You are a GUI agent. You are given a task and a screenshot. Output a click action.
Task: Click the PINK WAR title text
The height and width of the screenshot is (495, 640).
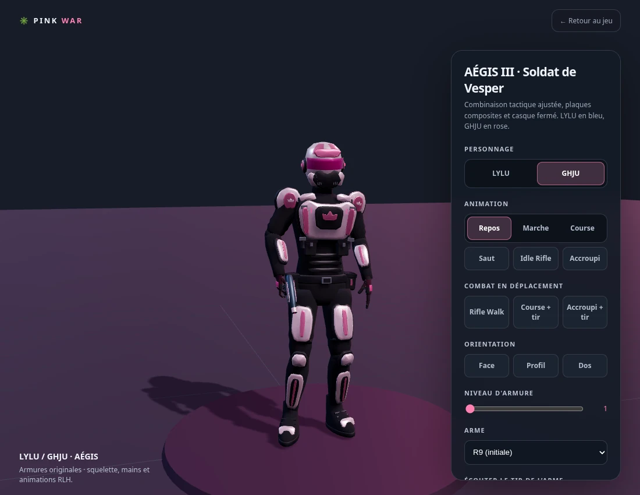pyautogui.click(x=58, y=21)
